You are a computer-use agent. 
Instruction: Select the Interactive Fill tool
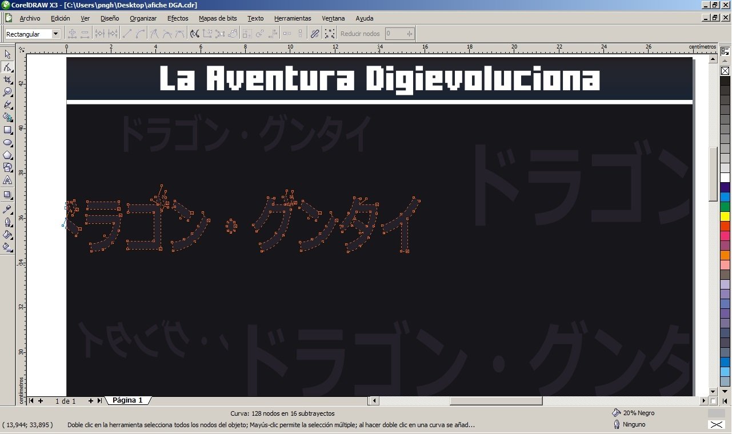tap(7, 247)
